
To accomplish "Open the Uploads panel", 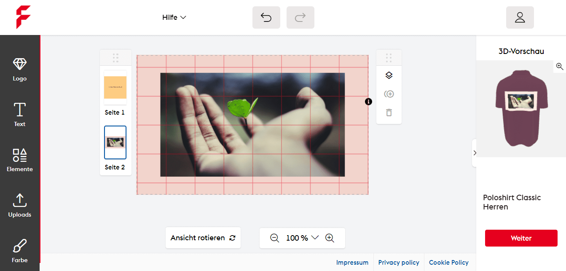I will [19, 205].
